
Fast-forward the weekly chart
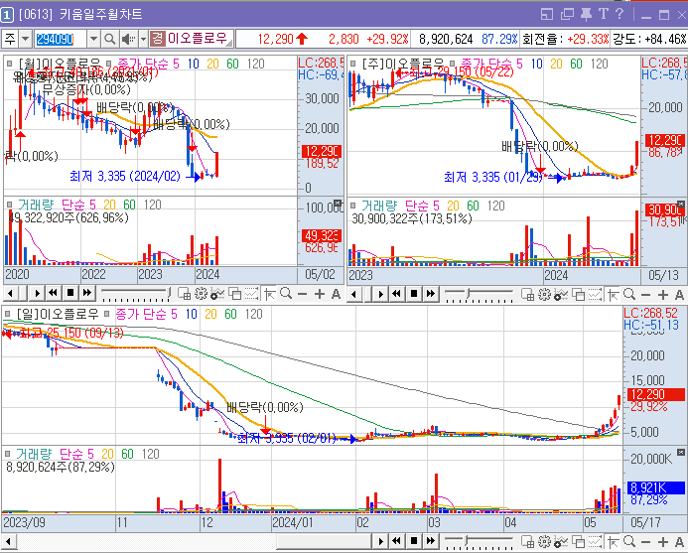(431, 294)
